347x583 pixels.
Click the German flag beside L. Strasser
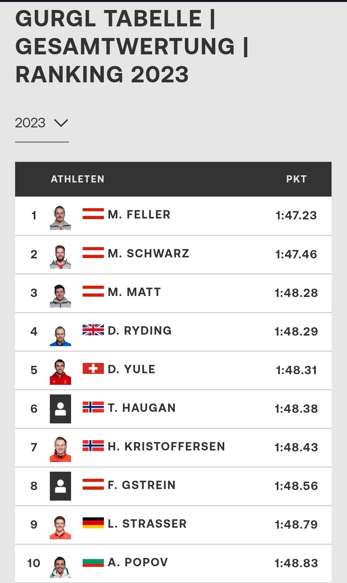coord(93,523)
